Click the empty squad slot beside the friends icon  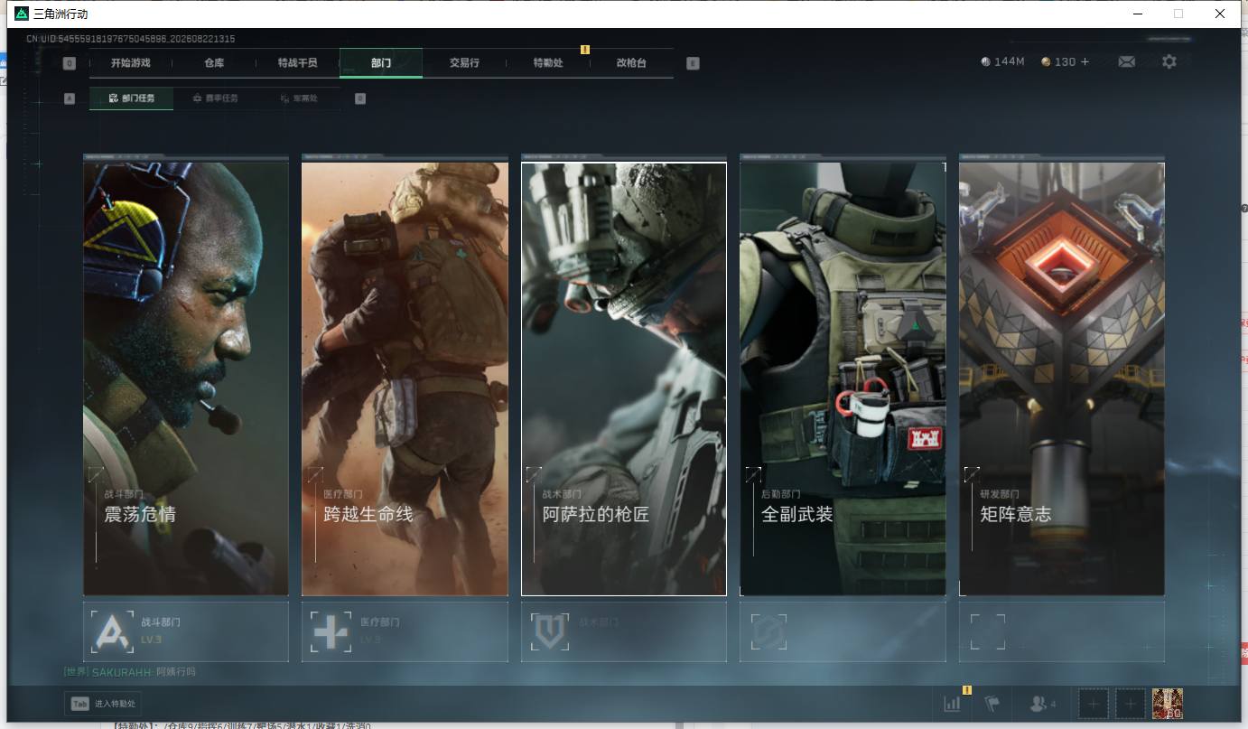(1094, 704)
